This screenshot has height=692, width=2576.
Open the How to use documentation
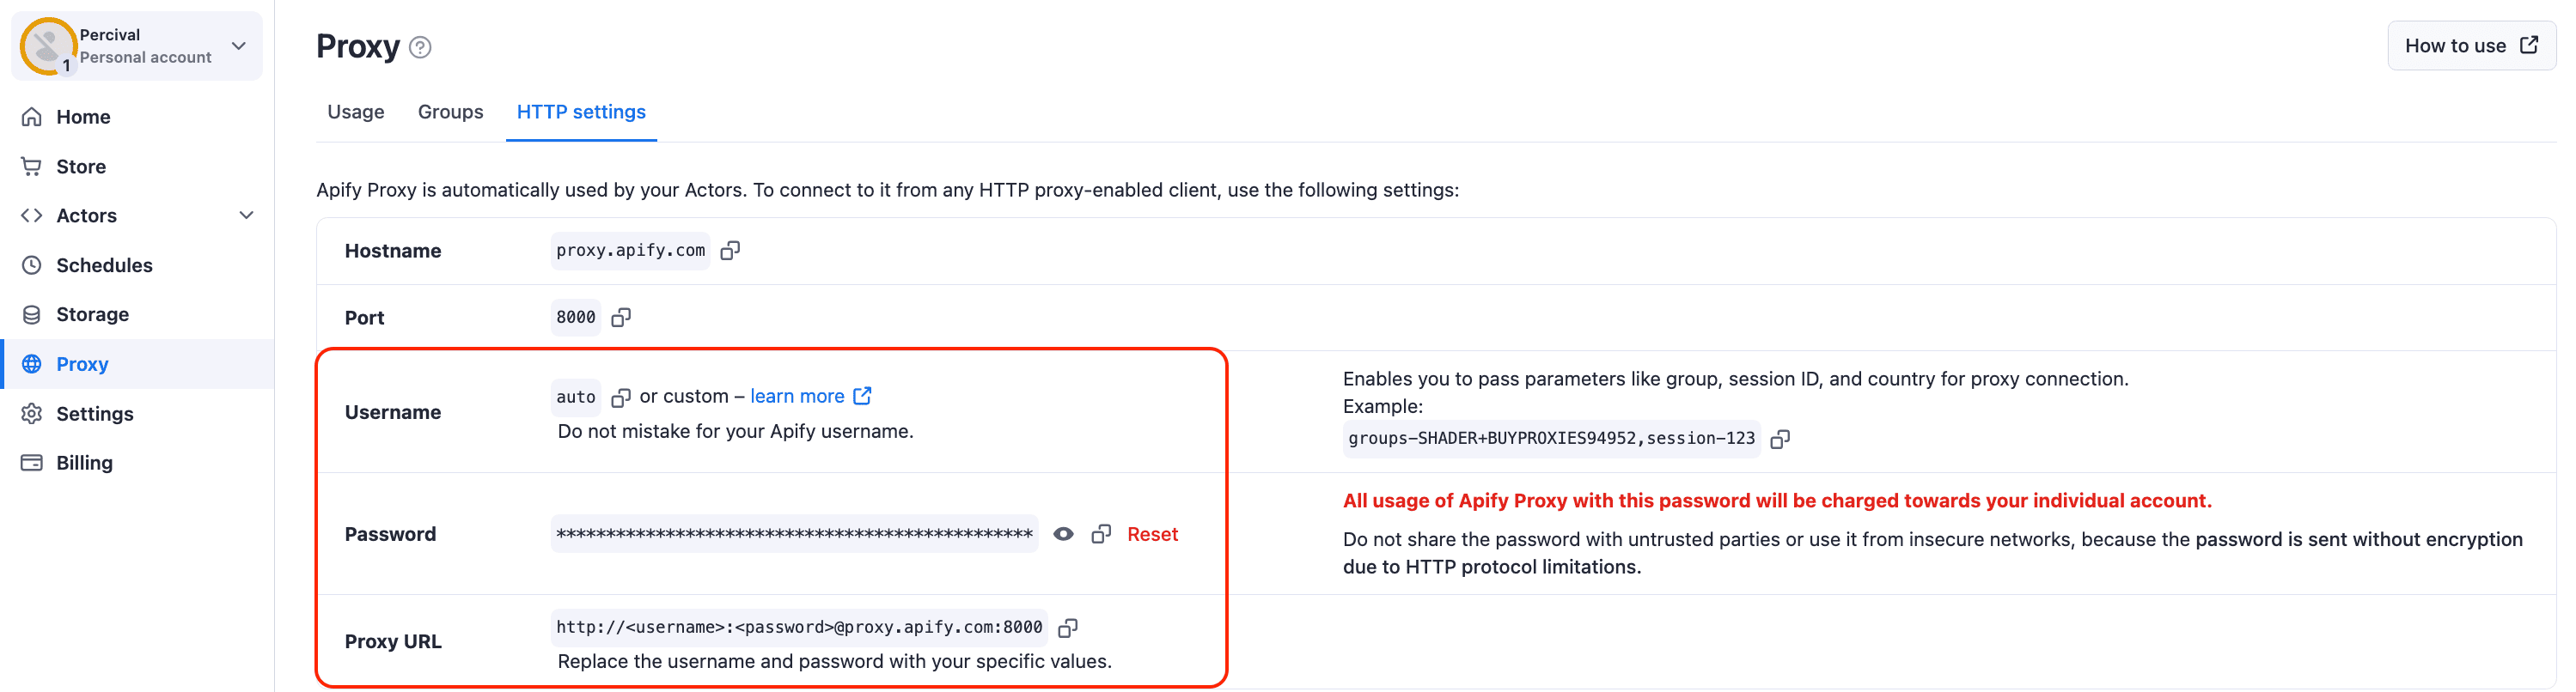pos(2470,45)
